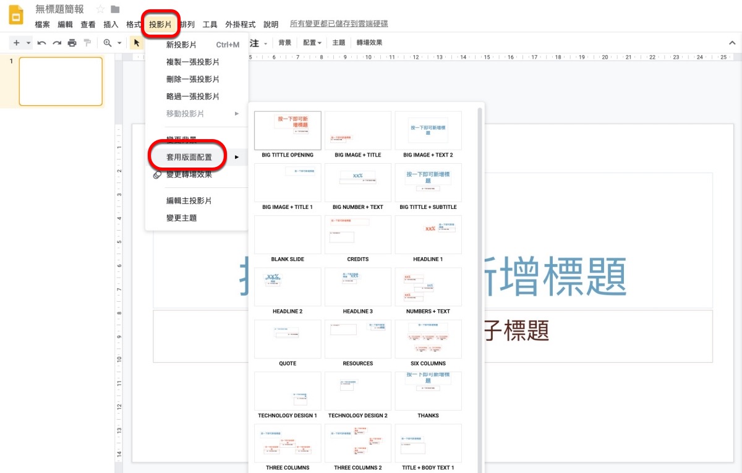Apply the SIX COLUMNS layout
Screen dimensions: 742x473
428,339
